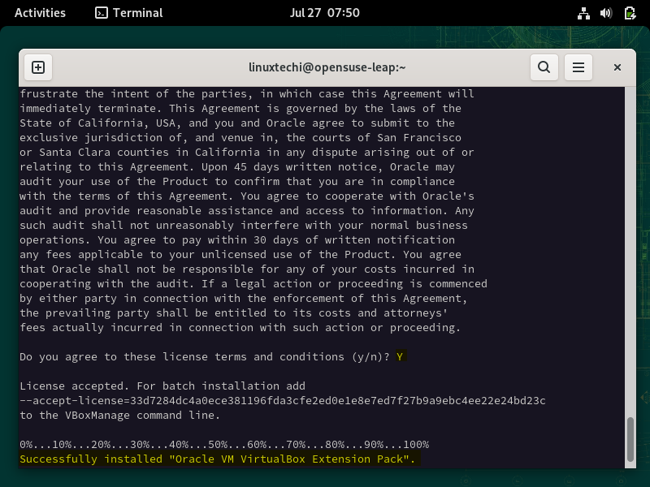Open the clock and calendar panel
The width and height of the screenshot is (650, 487).
[324, 13]
